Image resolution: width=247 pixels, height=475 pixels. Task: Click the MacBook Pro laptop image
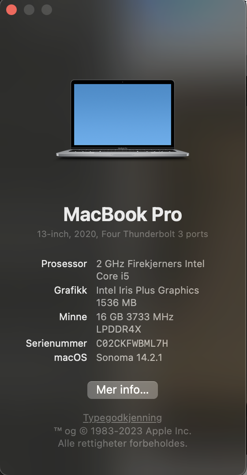(122, 119)
